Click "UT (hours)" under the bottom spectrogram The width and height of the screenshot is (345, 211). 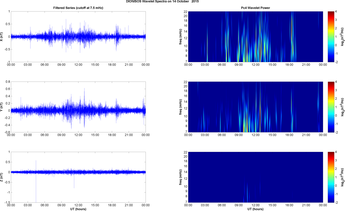coord(256,209)
